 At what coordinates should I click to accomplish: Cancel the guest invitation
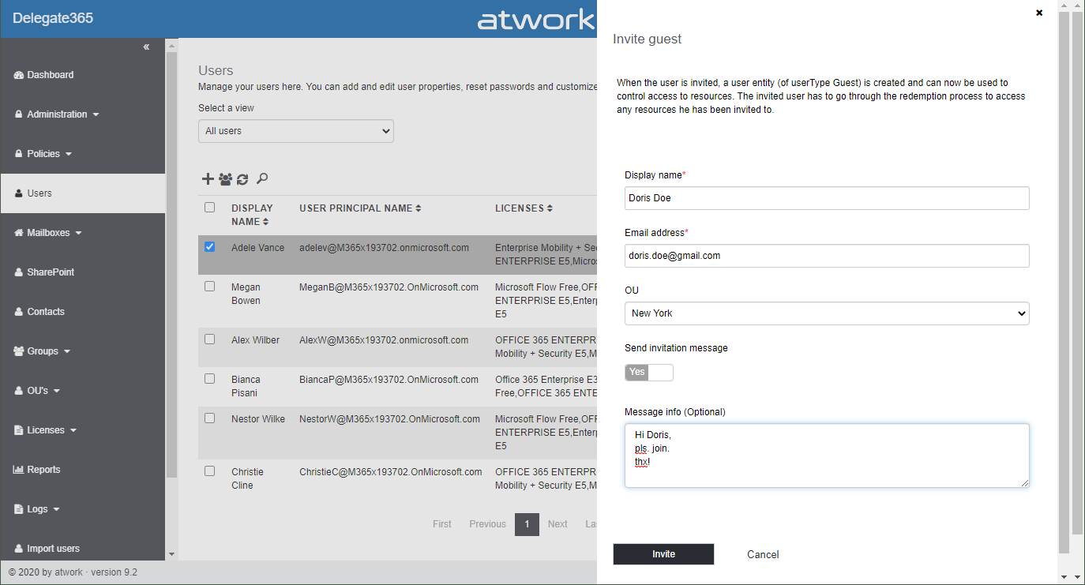(763, 554)
